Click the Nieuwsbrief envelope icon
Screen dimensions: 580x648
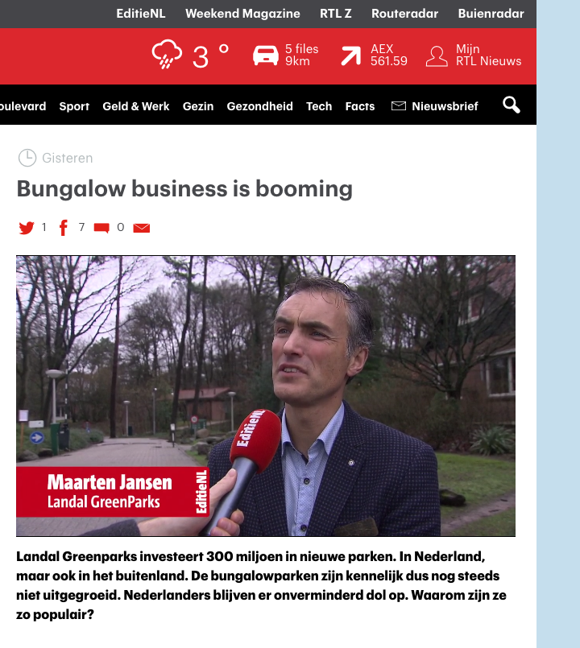coord(399,106)
